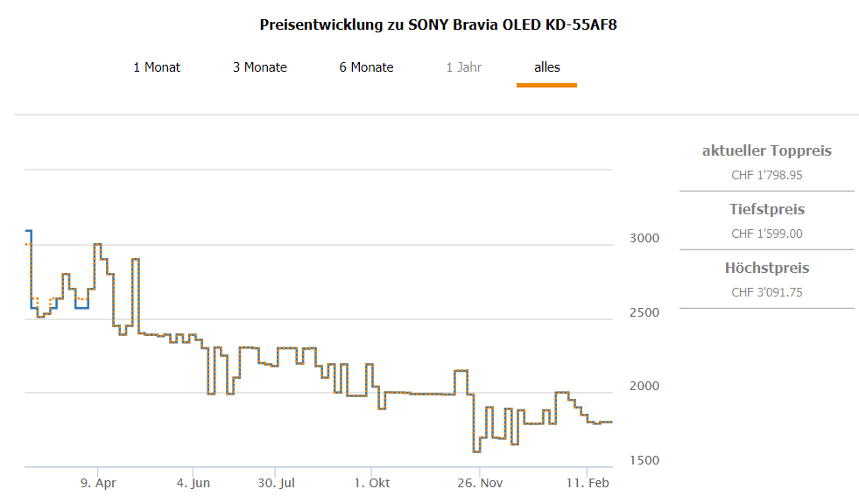
Task: Click the "1. Okt" x-axis date label
Action: click(x=373, y=483)
